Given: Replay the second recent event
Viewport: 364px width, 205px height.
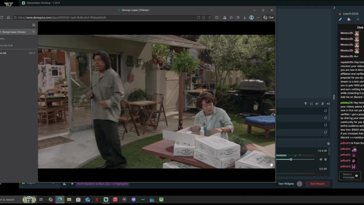Looking at the screenshot, I should tap(326, 118).
